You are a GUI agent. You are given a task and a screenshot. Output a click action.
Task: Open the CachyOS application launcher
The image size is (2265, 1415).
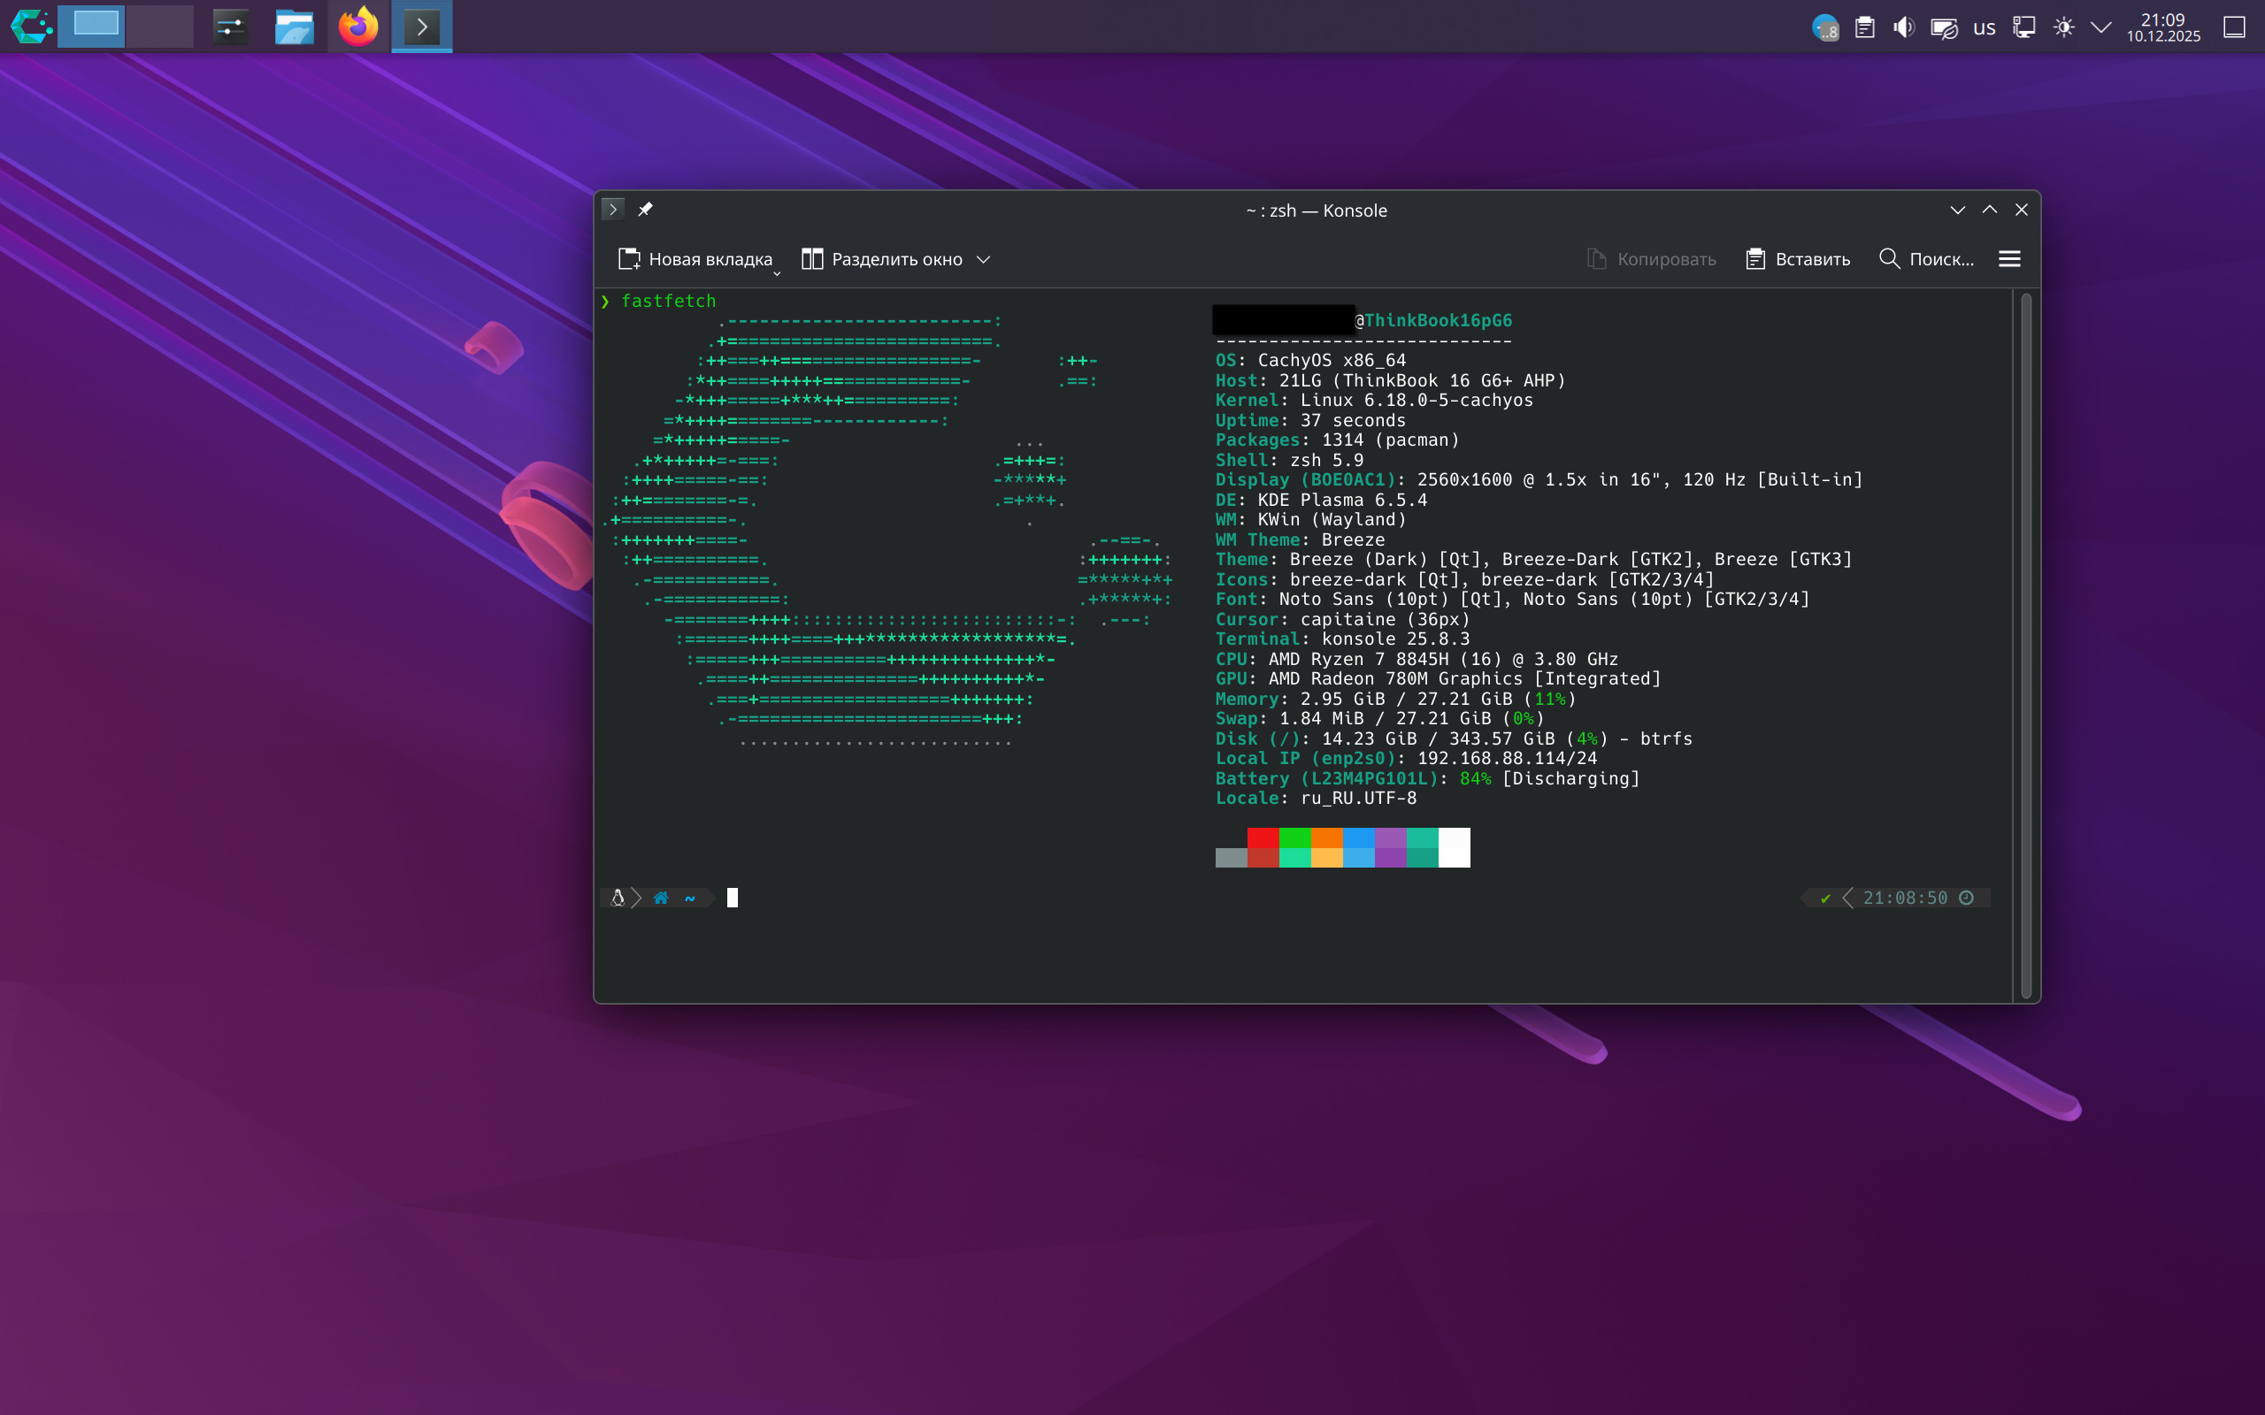[x=30, y=27]
